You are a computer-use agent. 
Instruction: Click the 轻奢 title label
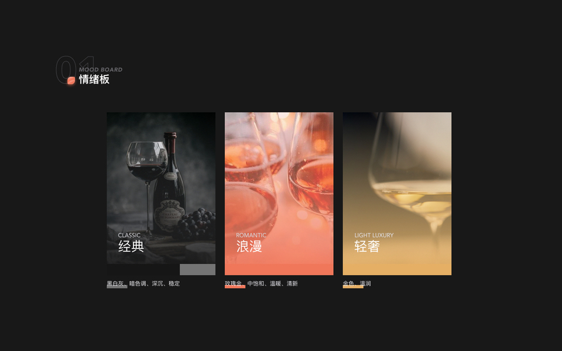[x=367, y=246]
